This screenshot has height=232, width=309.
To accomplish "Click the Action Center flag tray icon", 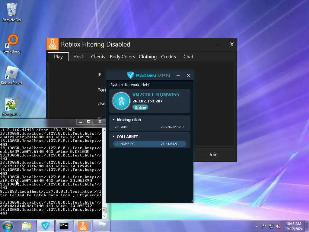I will point(264,226).
